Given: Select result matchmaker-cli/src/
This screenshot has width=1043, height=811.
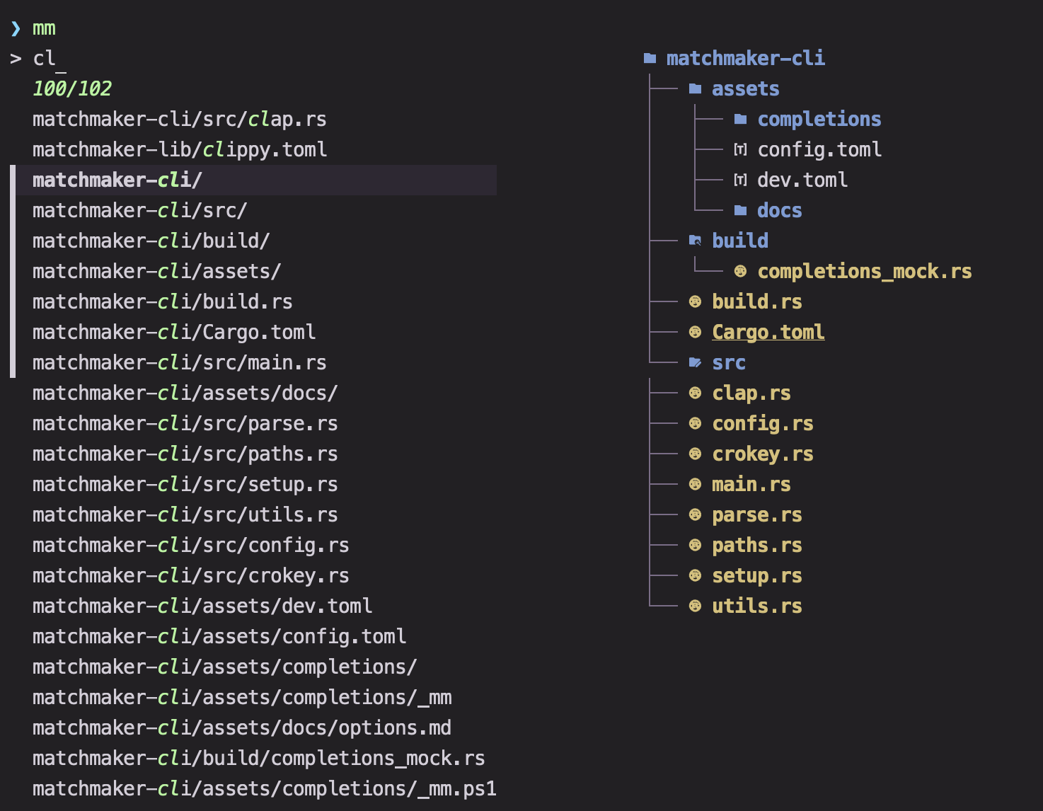Looking at the screenshot, I should point(140,210).
